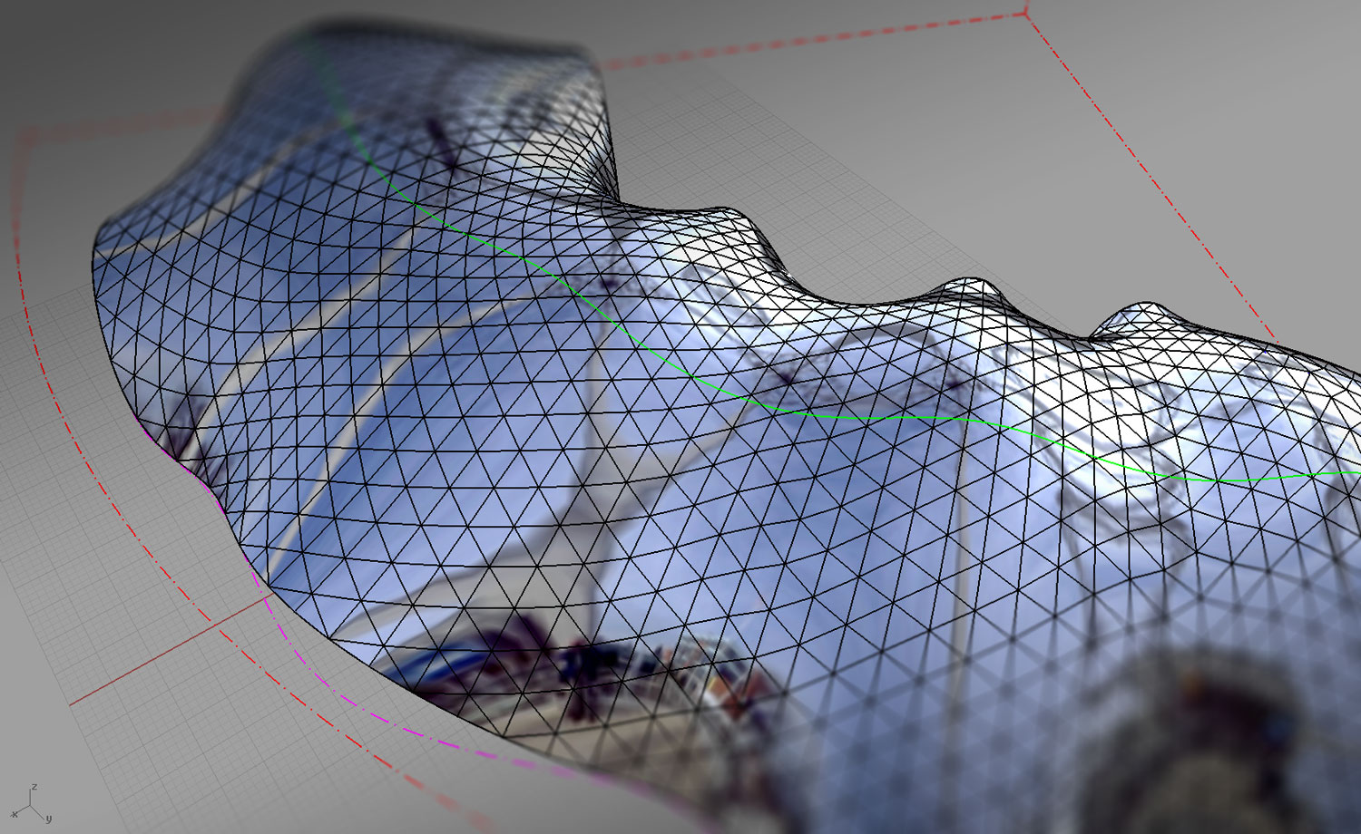Select the solid red line on the grid
The height and width of the screenshot is (834, 1361).
pos(170,650)
